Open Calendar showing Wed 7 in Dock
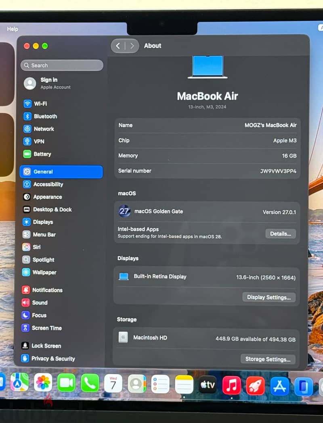The image size is (323, 423). coord(113,383)
